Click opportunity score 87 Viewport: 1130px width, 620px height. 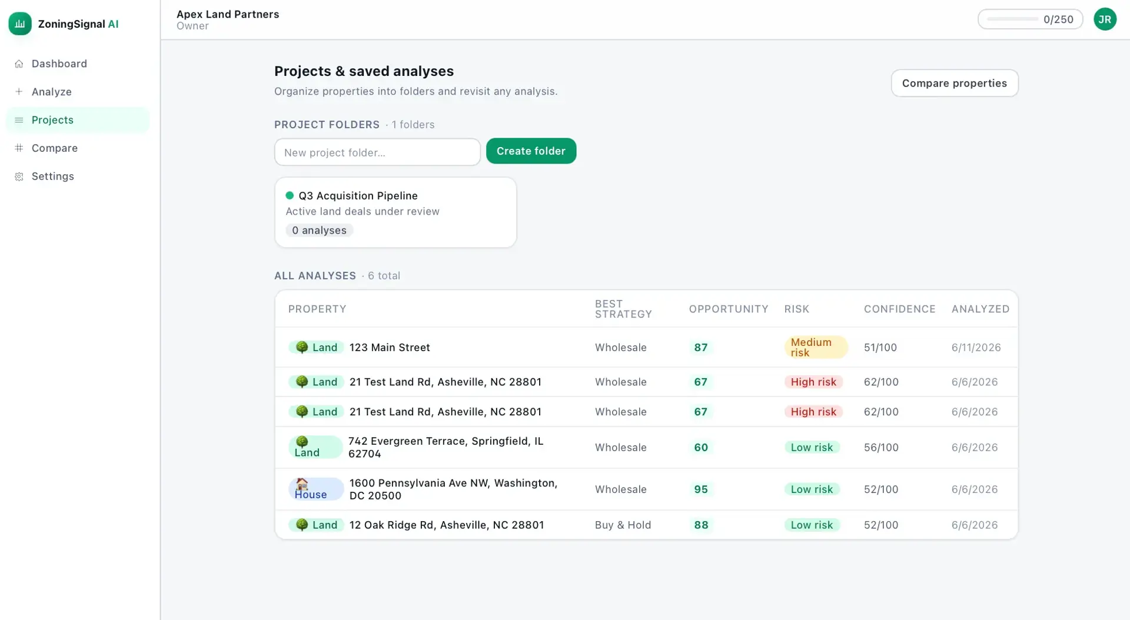[x=701, y=348]
